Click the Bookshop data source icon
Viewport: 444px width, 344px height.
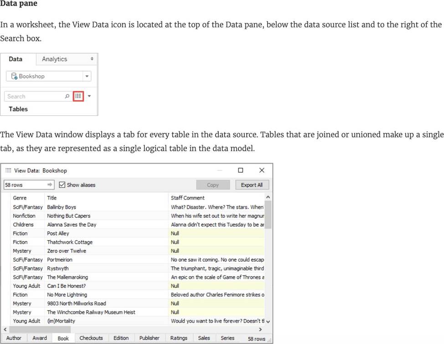point(14,76)
